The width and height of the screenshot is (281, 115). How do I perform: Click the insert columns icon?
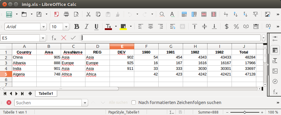[194, 14]
